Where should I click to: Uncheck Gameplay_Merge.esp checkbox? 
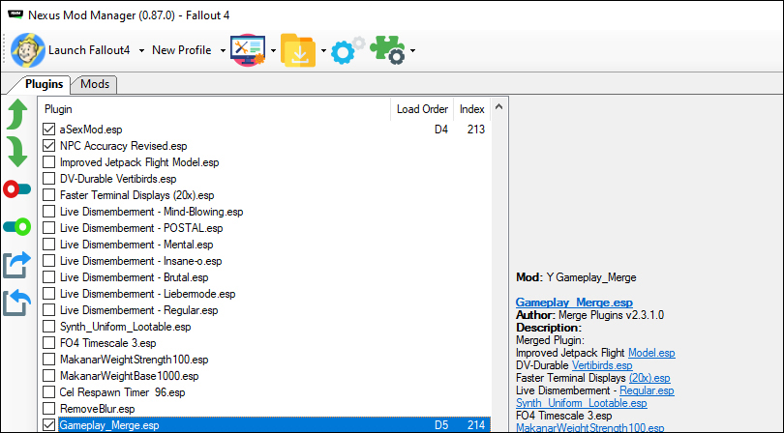pyautogui.click(x=48, y=425)
